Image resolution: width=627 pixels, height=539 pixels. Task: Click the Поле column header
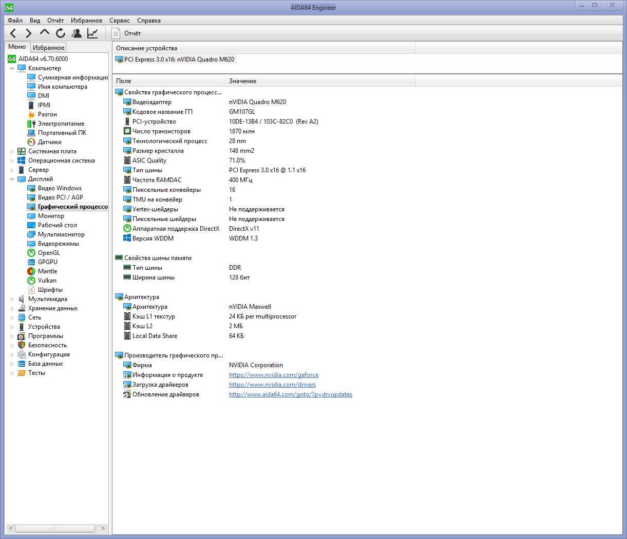[169, 81]
